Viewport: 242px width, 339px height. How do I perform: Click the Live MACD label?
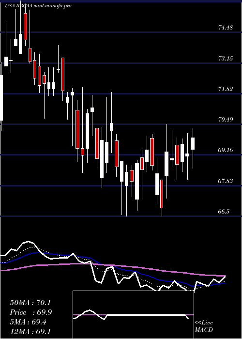point(204,326)
